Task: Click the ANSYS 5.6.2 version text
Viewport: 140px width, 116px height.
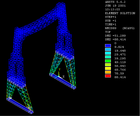Action: pos(115,2)
